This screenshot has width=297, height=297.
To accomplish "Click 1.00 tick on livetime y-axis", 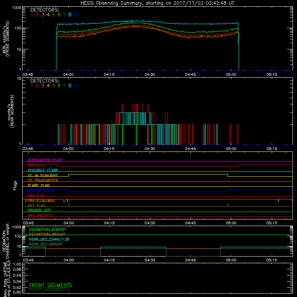I will (x=17, y=264).
